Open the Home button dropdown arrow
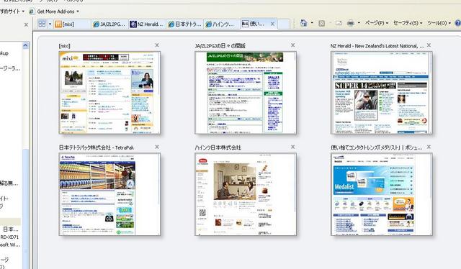This screenshot has width=461, height=269. [x=312, y=23]
